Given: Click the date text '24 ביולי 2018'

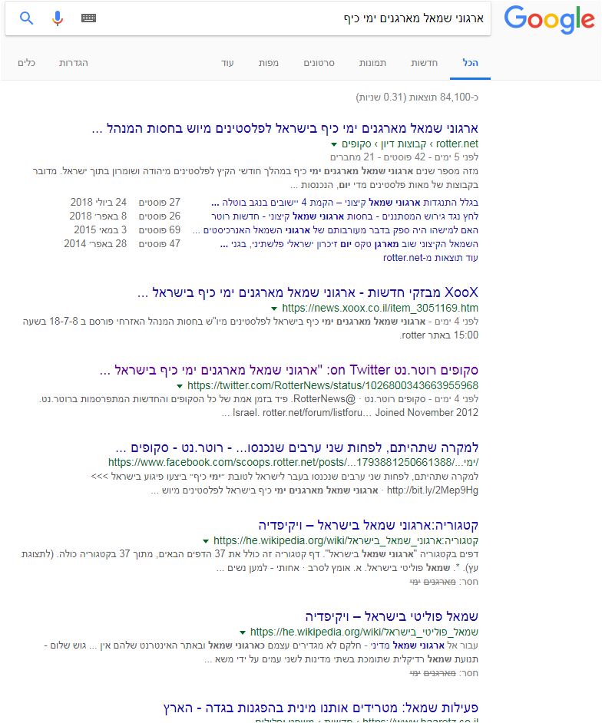Looking at the screenshot, I should (98, 203).
